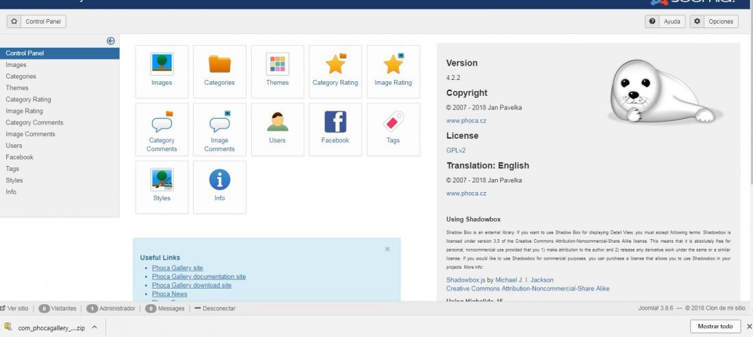Visit www.phoca.cz link under Translation
The width and height of the screenshot is (753, 337).
[465, 193]
